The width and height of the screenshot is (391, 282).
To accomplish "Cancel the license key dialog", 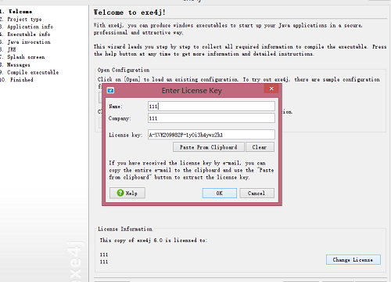I will (x=256, y=193).
